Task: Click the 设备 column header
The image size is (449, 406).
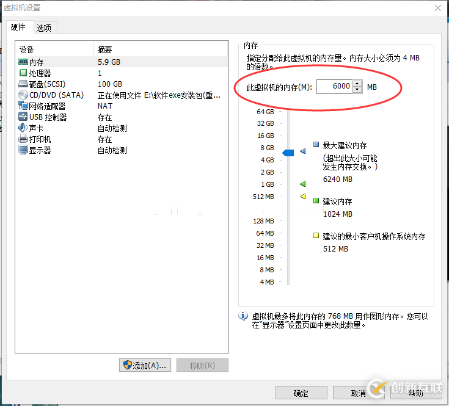Action: tap(55, 49)
